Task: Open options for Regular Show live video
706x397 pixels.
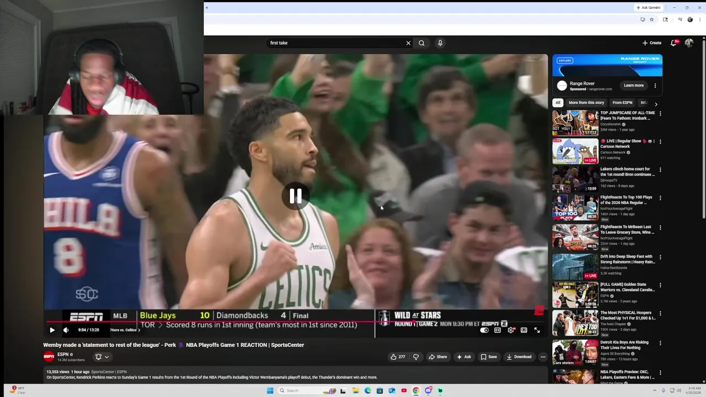Action: (660, 142)
